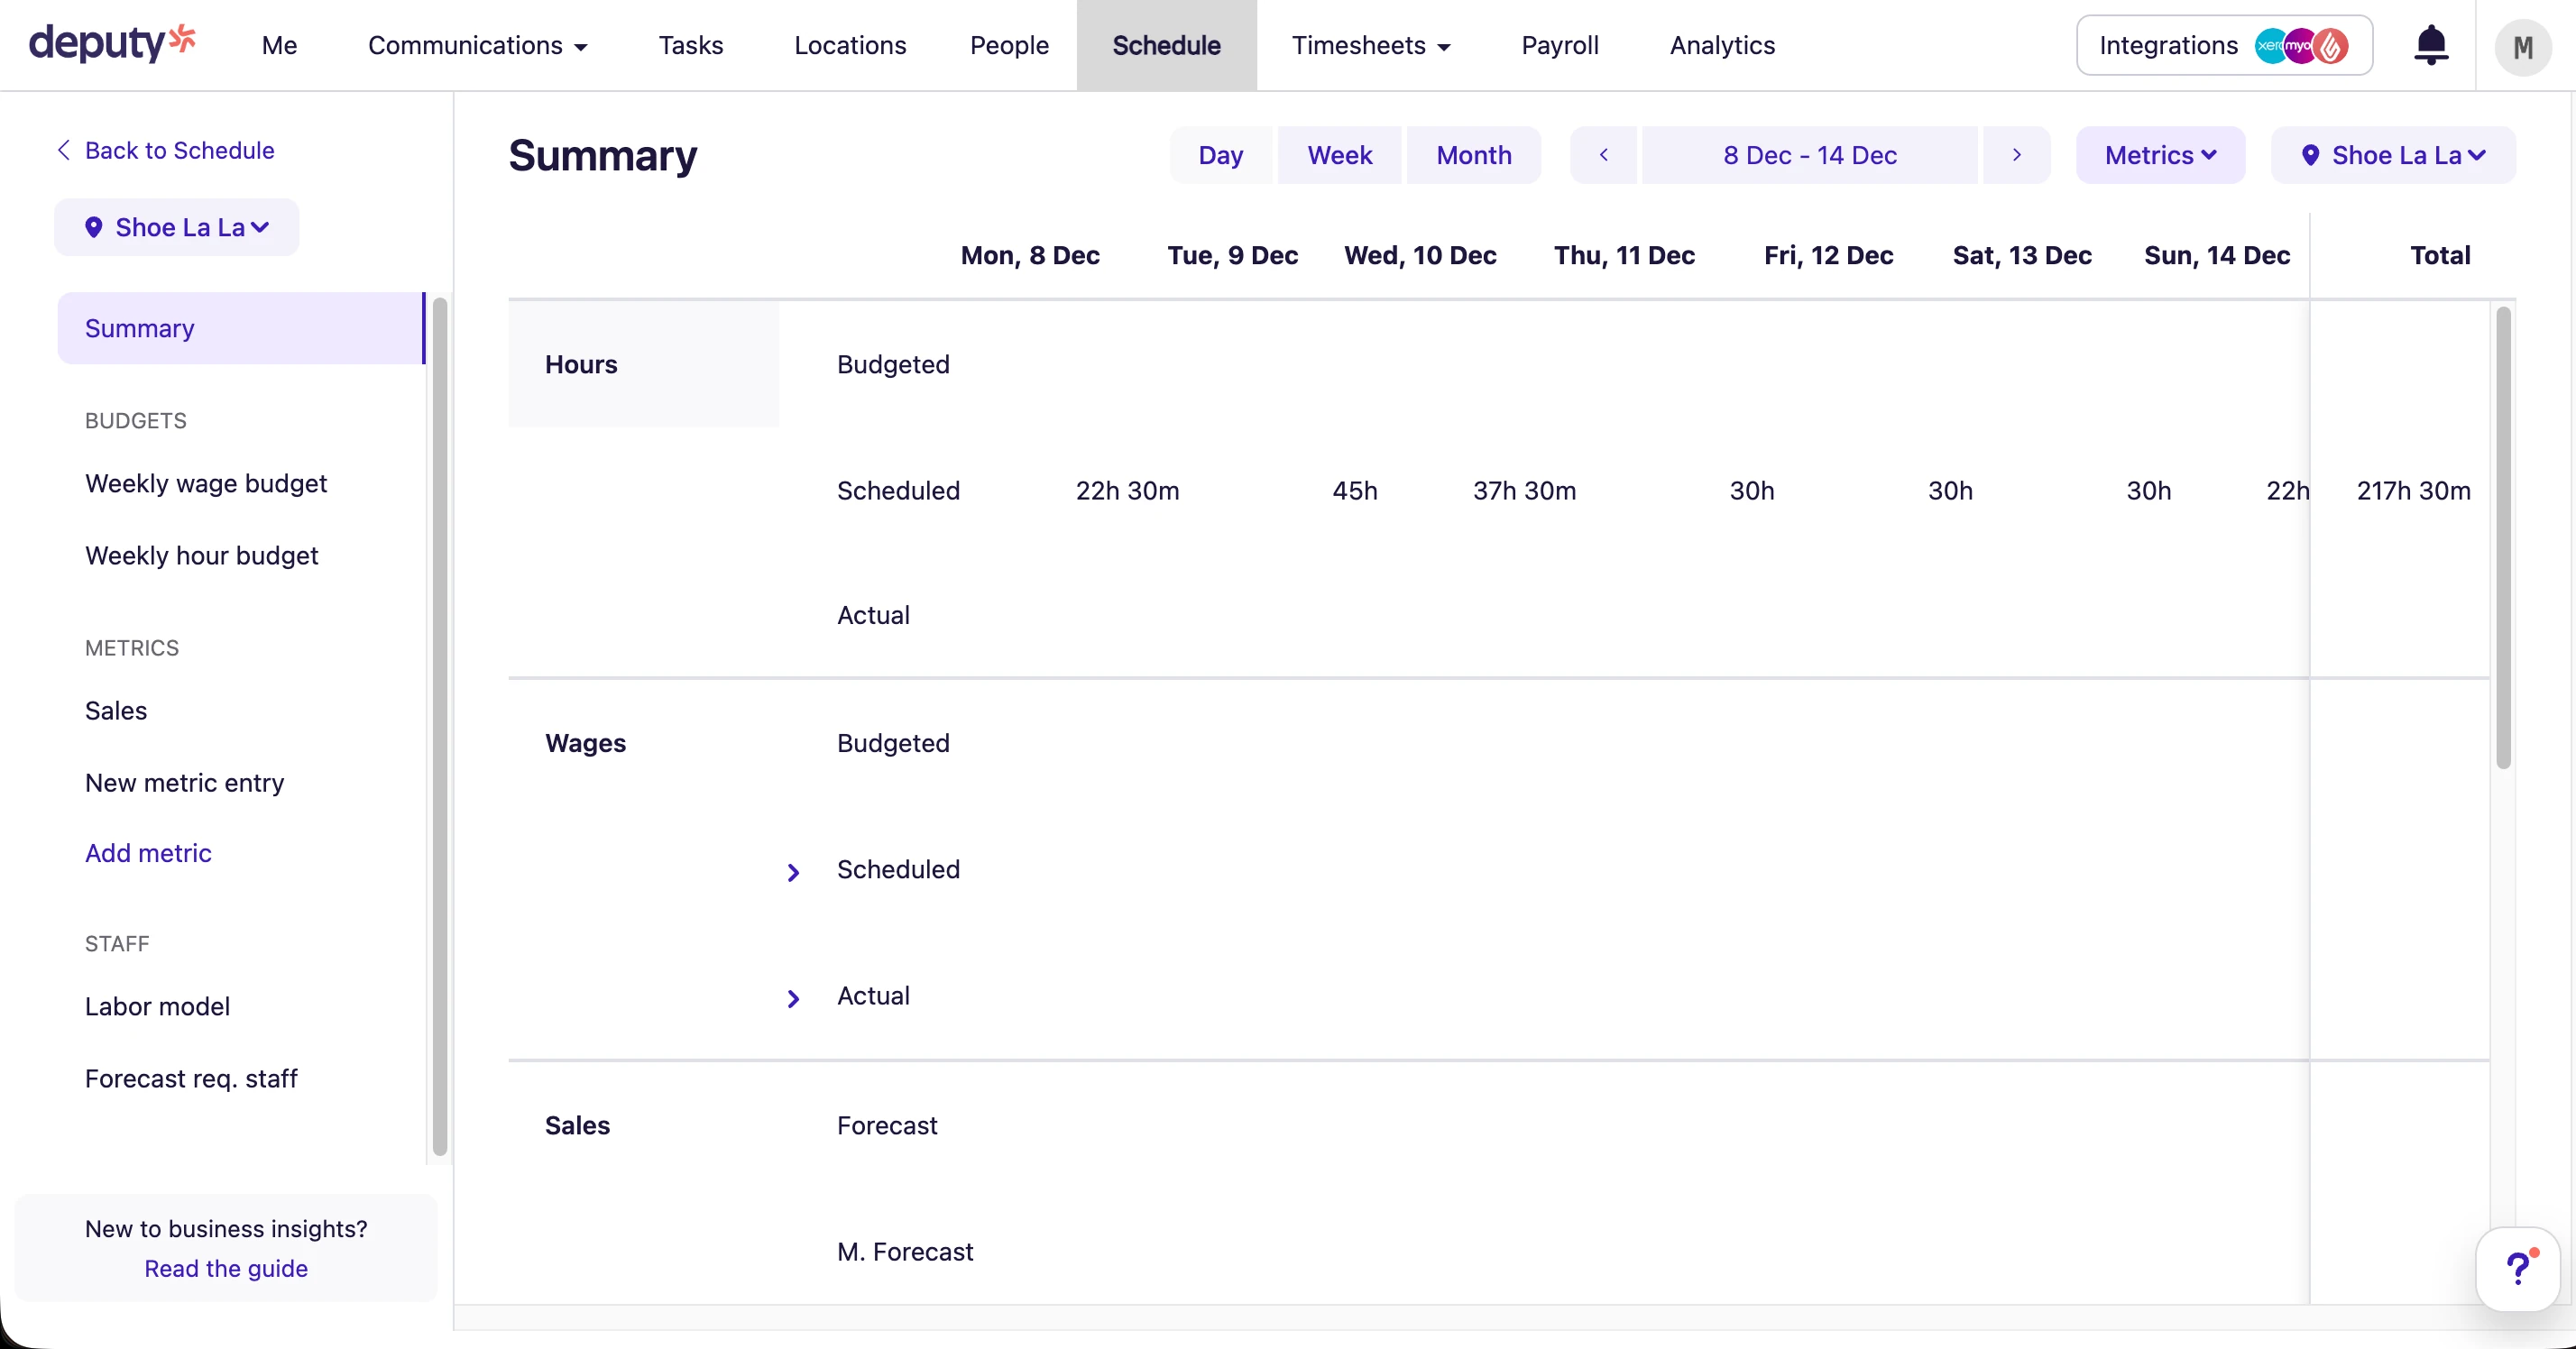Switch to Day view
Viewport: 2576px width, 1349px height.
1220,155
